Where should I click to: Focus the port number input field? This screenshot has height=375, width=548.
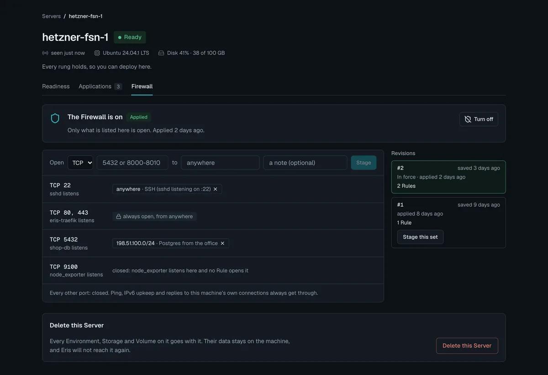pos(132,163)
